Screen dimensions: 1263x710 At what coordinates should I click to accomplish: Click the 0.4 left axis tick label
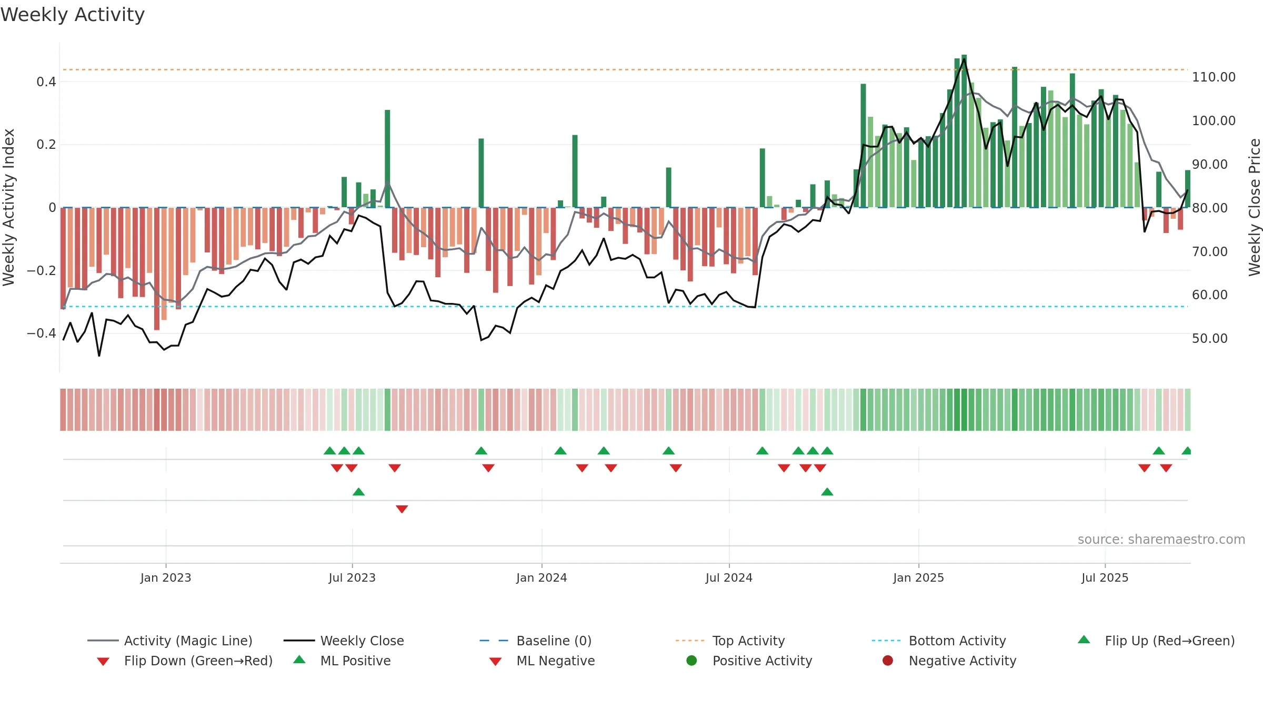pyautogui.click(x=46, y=82)
